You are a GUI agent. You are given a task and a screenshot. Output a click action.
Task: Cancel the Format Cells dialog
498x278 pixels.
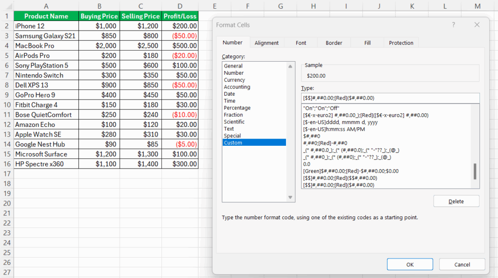[x=462, y=264]
